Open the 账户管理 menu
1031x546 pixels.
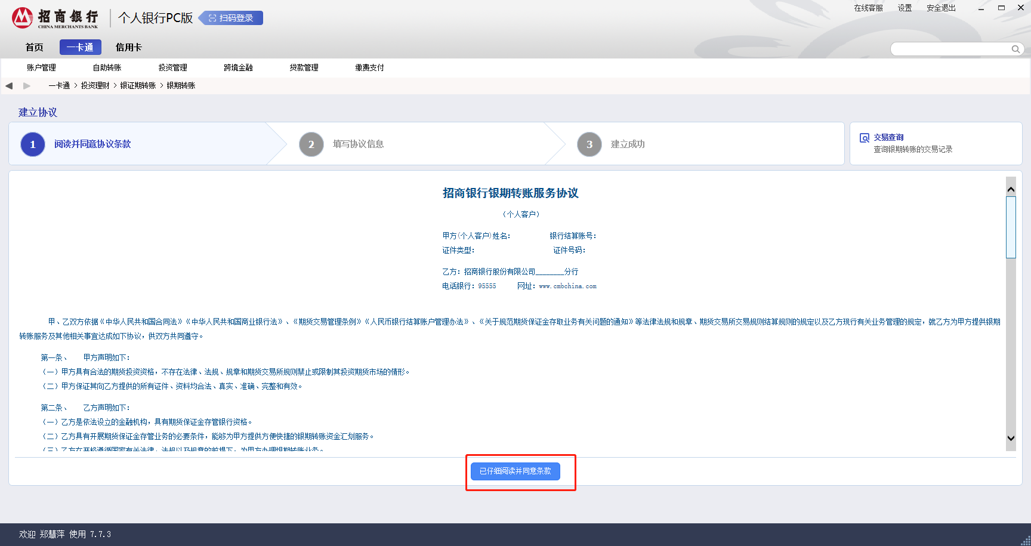[x=41, y=68]
